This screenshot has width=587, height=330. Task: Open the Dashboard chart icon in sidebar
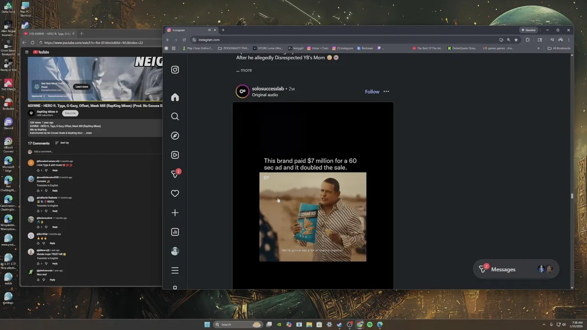(175, 232)
